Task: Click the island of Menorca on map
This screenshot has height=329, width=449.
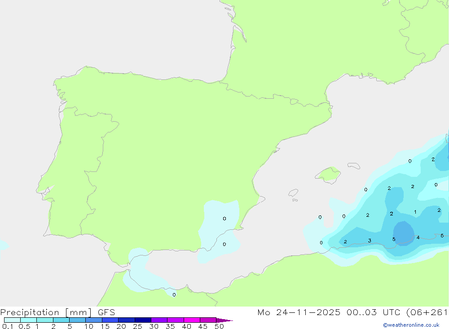Action: 354,166
